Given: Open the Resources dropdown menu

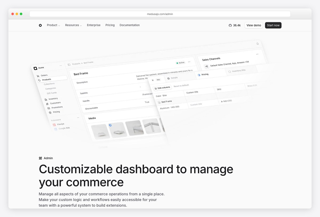Looking at the screenshot, I should (73, 25).
